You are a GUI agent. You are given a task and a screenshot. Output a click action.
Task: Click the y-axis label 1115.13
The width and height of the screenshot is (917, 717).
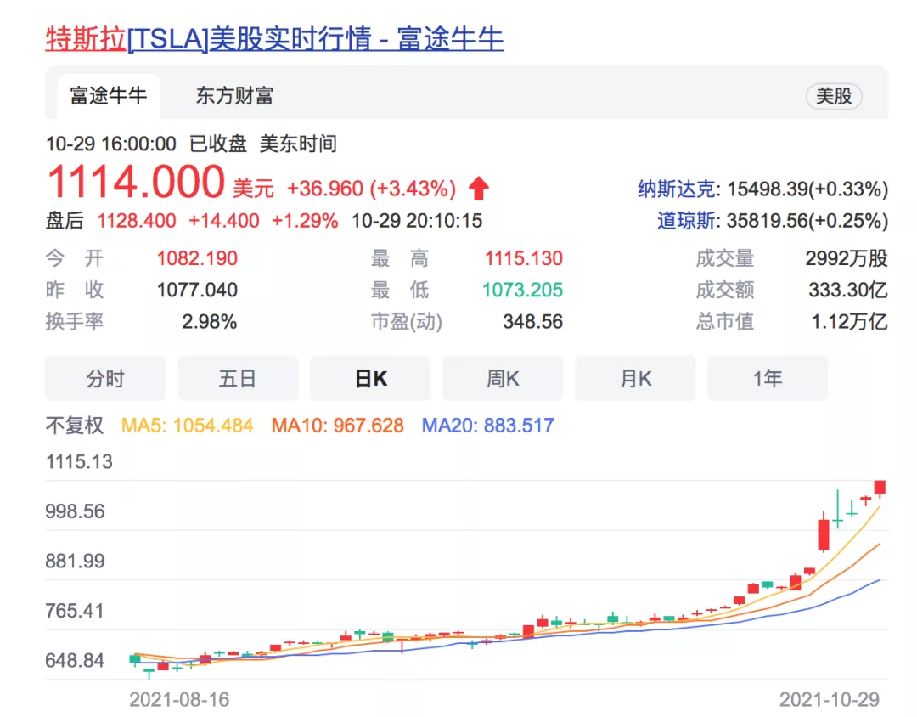click(79, 462)
